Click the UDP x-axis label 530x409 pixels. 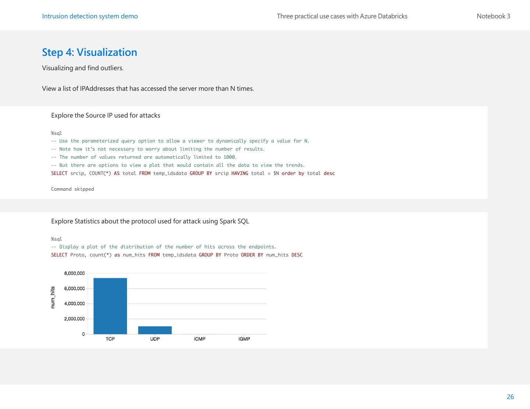coord(155,339)
